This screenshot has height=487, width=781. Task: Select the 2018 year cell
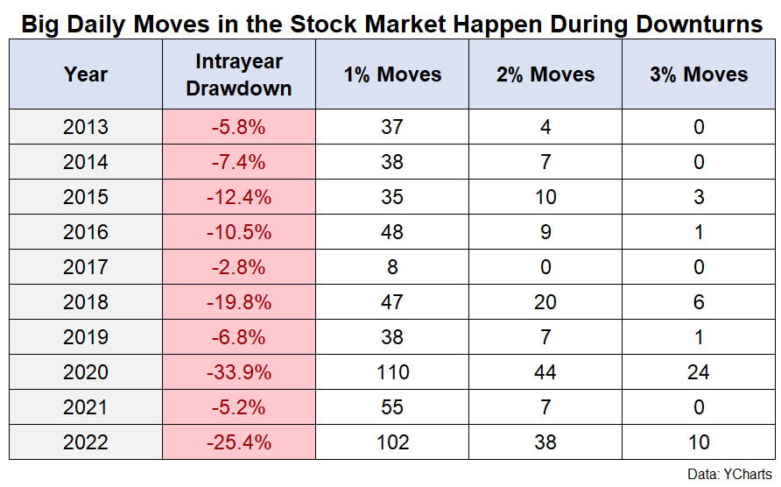tap(86, 302)
